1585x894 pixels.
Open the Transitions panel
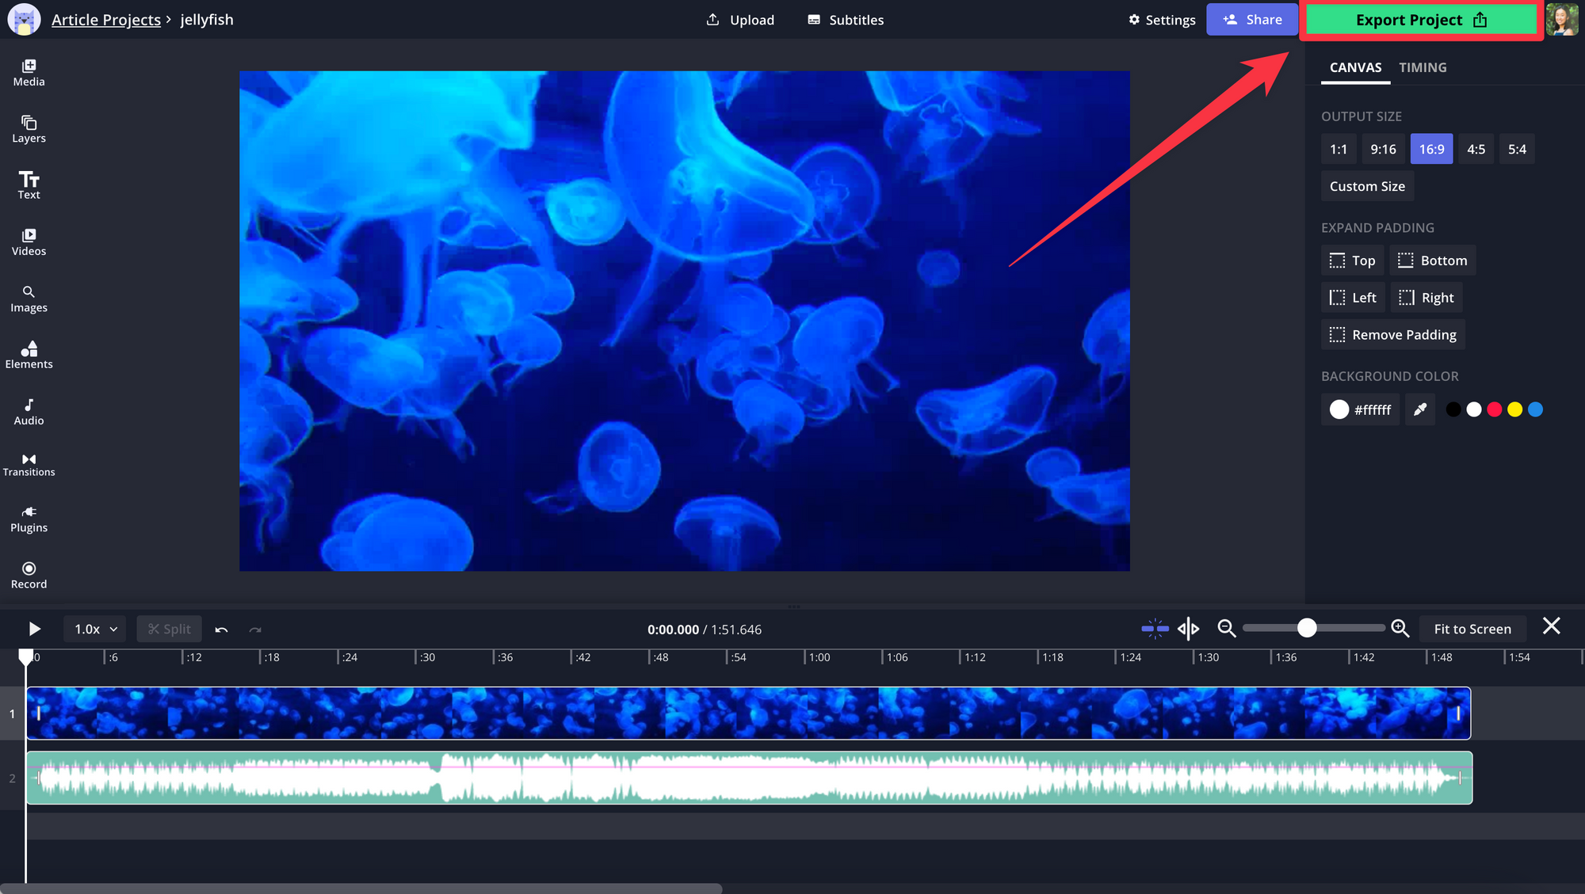tap(29, 465)
